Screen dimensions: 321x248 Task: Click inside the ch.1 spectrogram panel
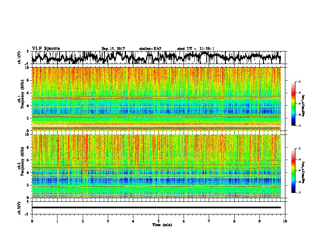coord(156,99)
